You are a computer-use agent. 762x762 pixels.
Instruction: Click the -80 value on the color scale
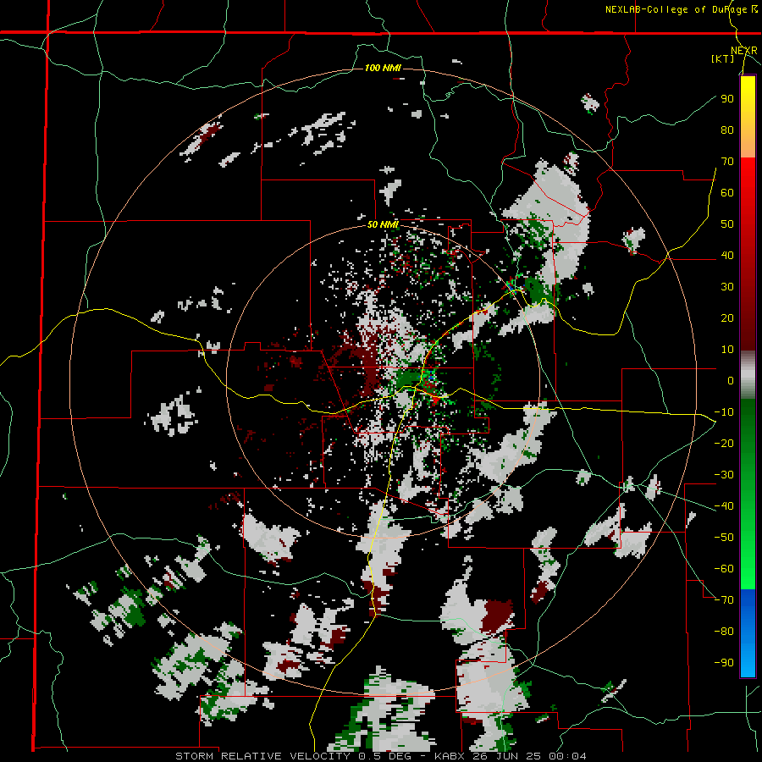click(724, 632)
